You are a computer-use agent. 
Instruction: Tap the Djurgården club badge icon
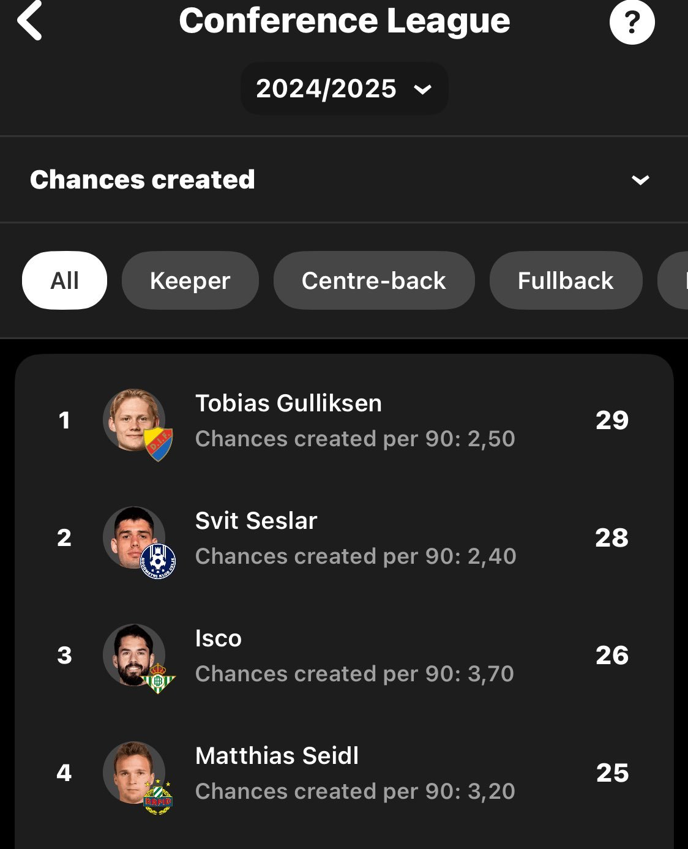click(159, 444)
